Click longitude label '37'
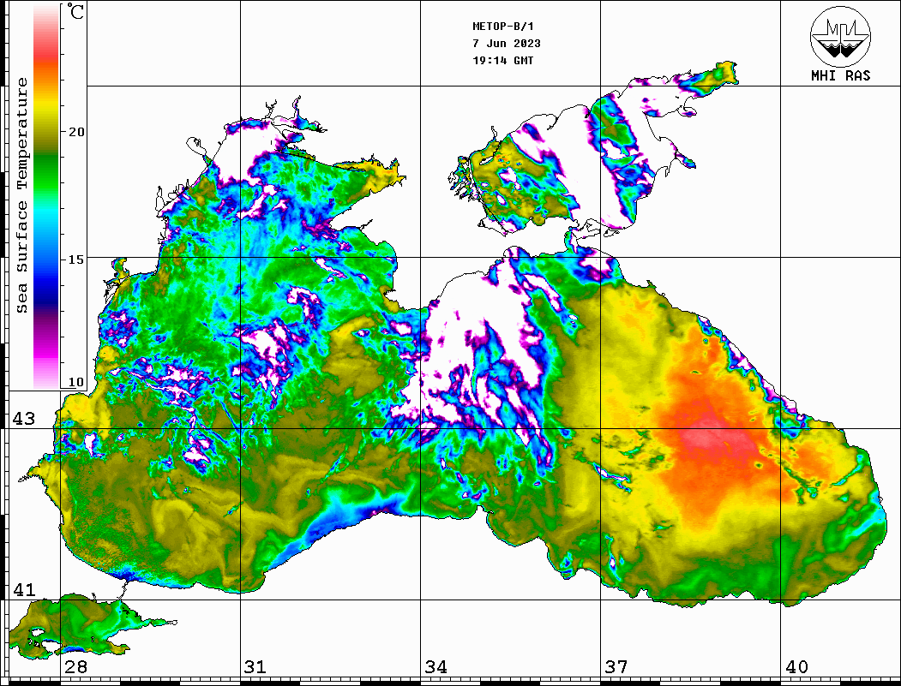 616,667
